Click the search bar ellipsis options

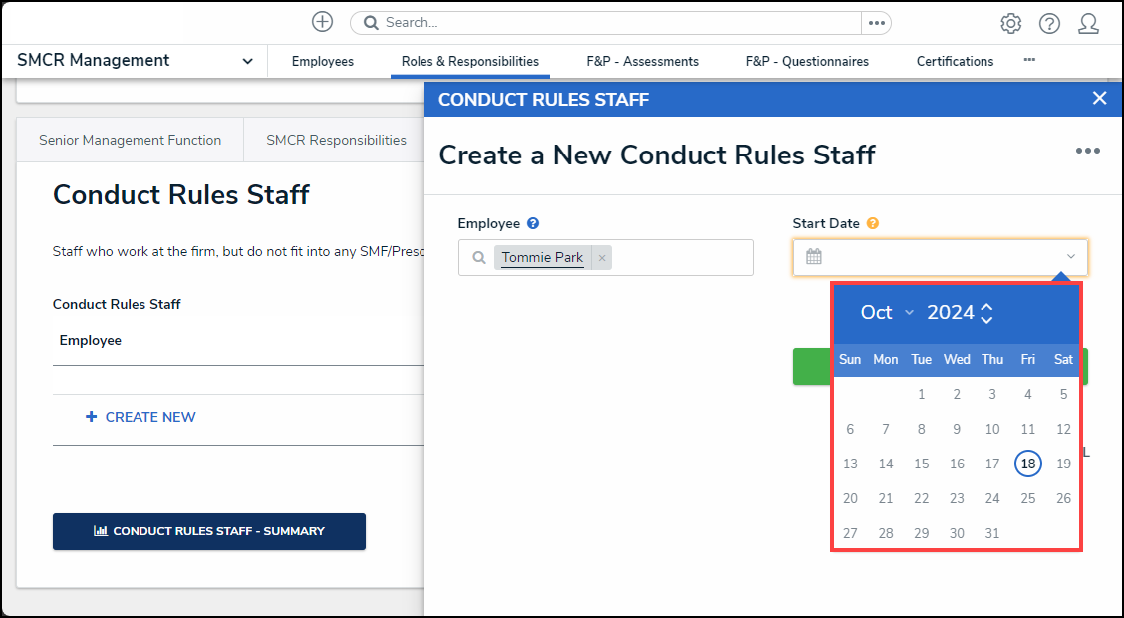click(x=876, y=22)
